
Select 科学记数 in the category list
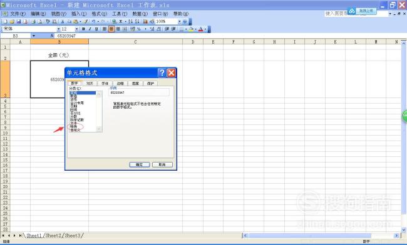pyautogui.click(x=77, y=119)
